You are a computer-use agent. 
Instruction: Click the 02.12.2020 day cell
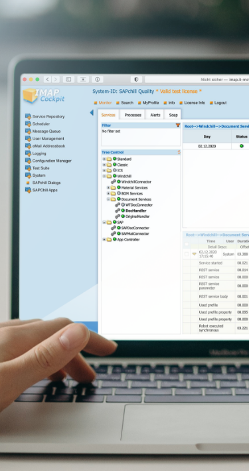[207, 146]
